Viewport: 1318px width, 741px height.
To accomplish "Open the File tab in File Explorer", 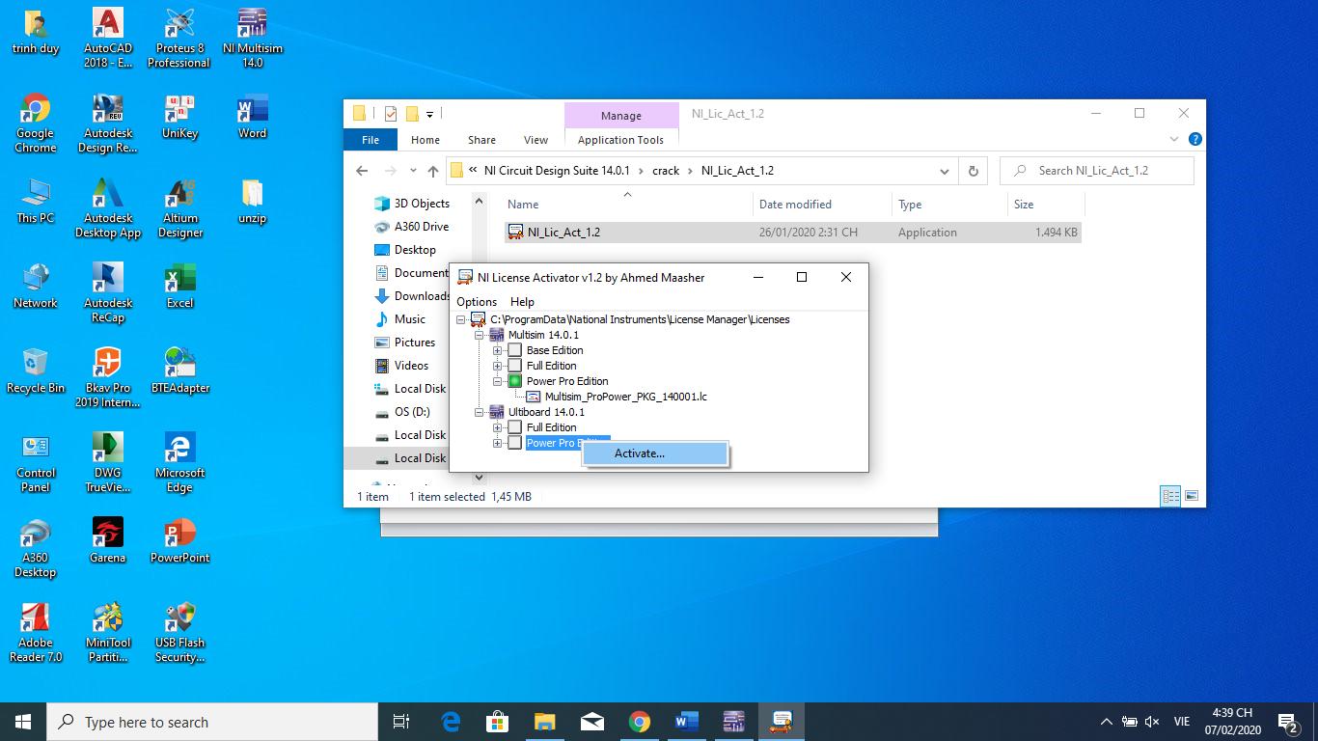I will [x=371, y=140].
